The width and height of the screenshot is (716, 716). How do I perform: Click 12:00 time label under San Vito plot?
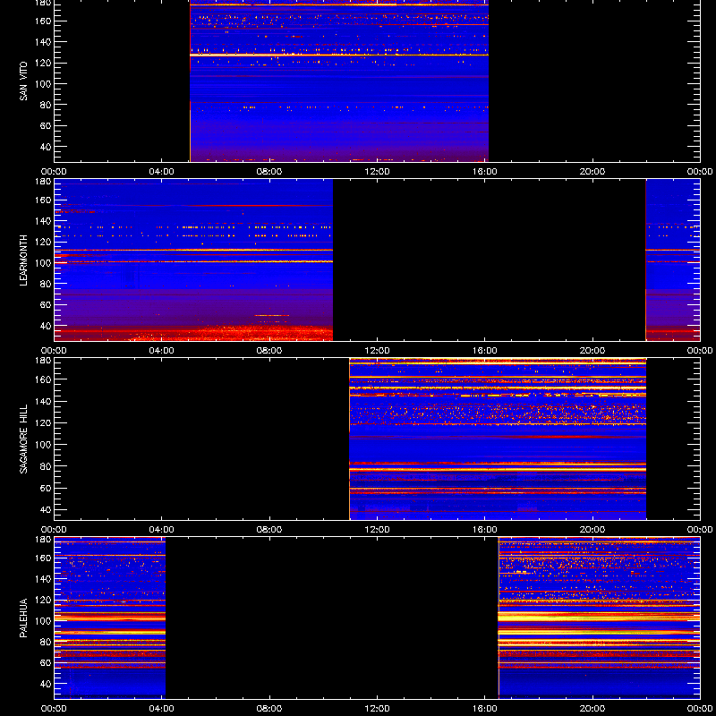point(377,172)
